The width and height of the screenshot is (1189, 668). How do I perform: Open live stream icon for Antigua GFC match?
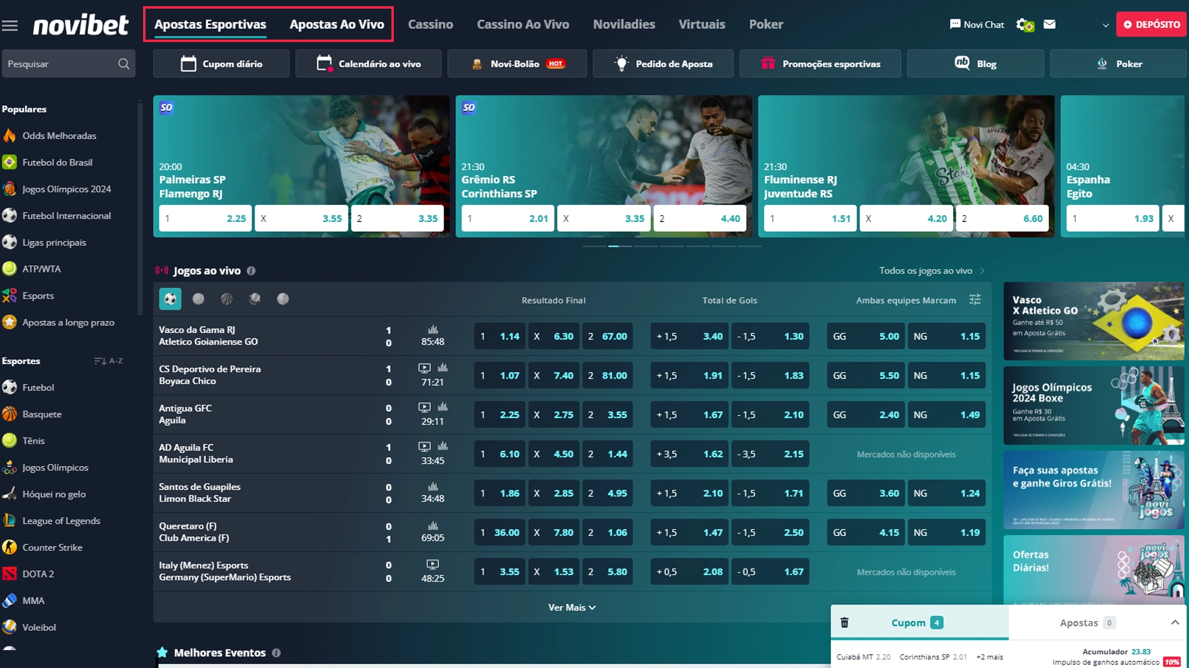point(424,407)
